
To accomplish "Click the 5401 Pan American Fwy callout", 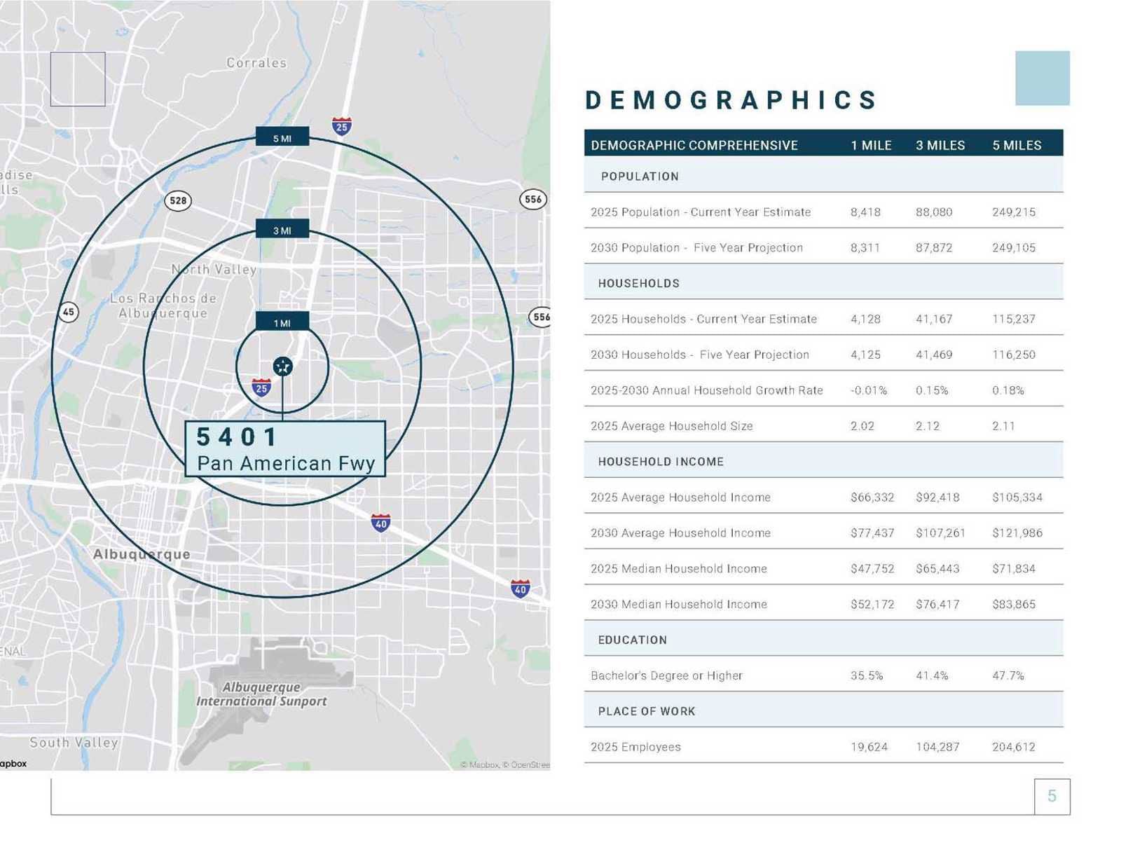I will 285,449.
